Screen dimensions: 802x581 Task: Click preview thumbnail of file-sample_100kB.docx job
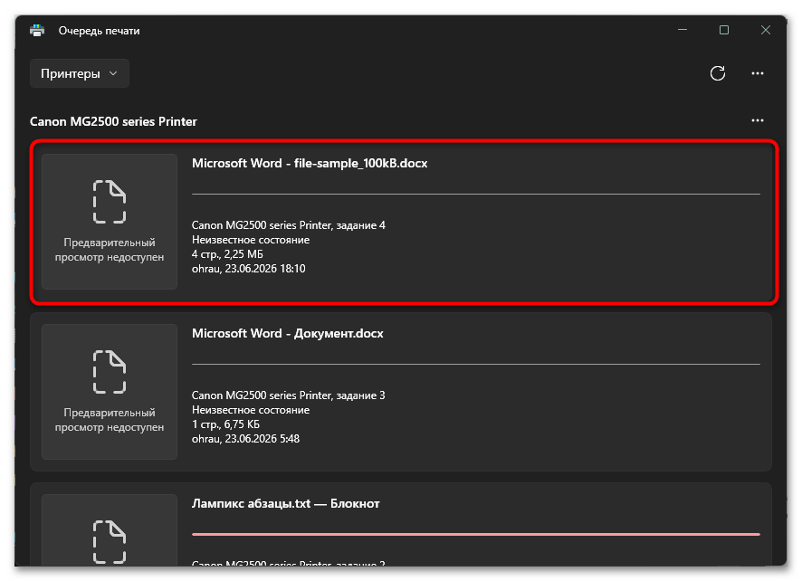pyautogui.click(x=110, y=222)
